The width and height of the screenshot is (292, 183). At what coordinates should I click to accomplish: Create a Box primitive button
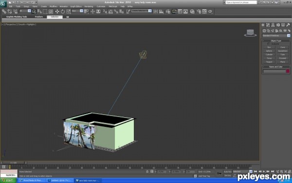pos(269,47)
